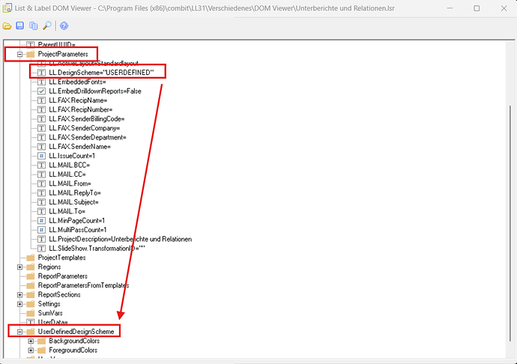Select the ReportSections tree item label
Image resolution: width=517 pixels, height=364 pixels.
click(x=59, y=294)
